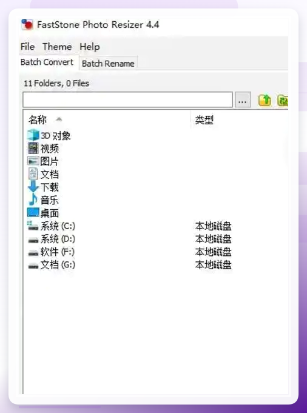
Task: Select the 视频 film icon
Action: point(33,149)
